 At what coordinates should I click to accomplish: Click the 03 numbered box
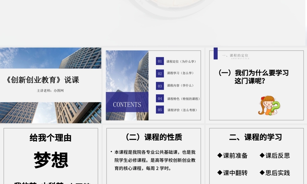point(160,86)
